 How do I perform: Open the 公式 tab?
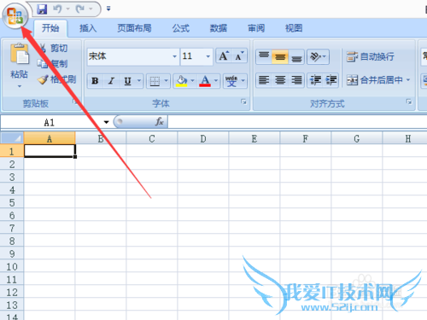pyautogui.click(x=181, y=28)
